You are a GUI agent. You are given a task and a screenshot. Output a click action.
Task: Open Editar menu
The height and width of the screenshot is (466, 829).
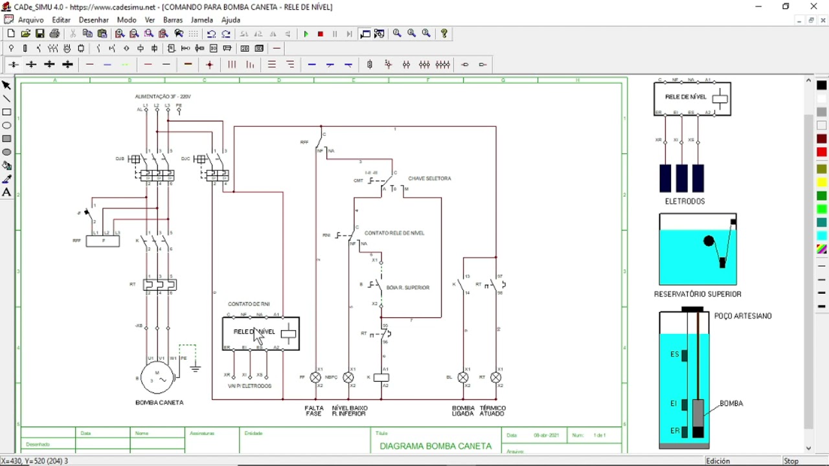61,20
